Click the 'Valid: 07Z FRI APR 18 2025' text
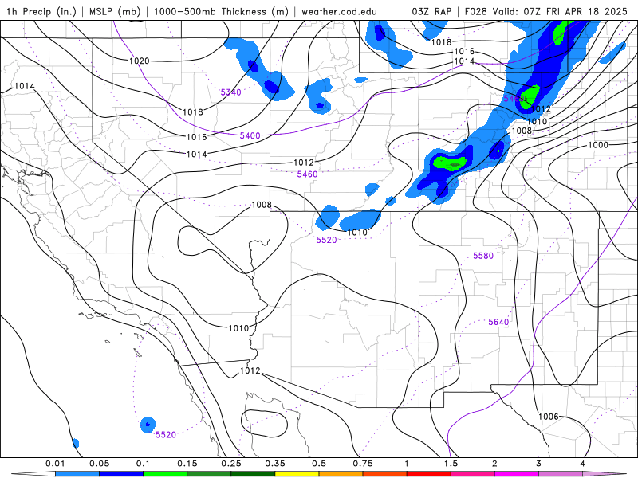 tap(560, 11)
